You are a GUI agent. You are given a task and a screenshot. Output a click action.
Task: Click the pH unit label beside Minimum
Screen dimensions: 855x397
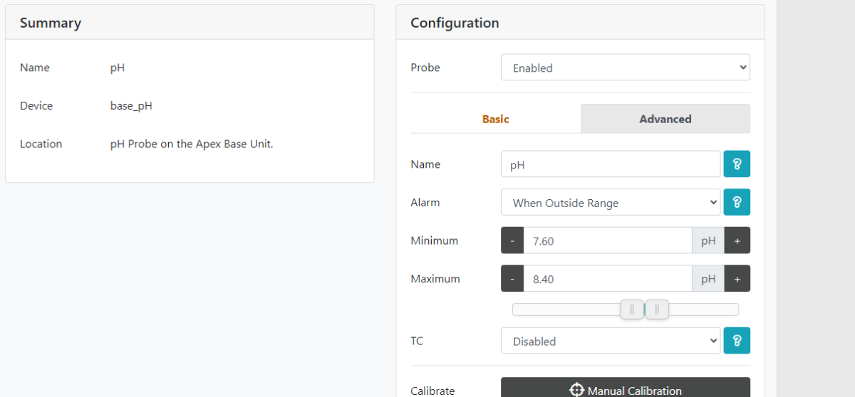[708, 240]
